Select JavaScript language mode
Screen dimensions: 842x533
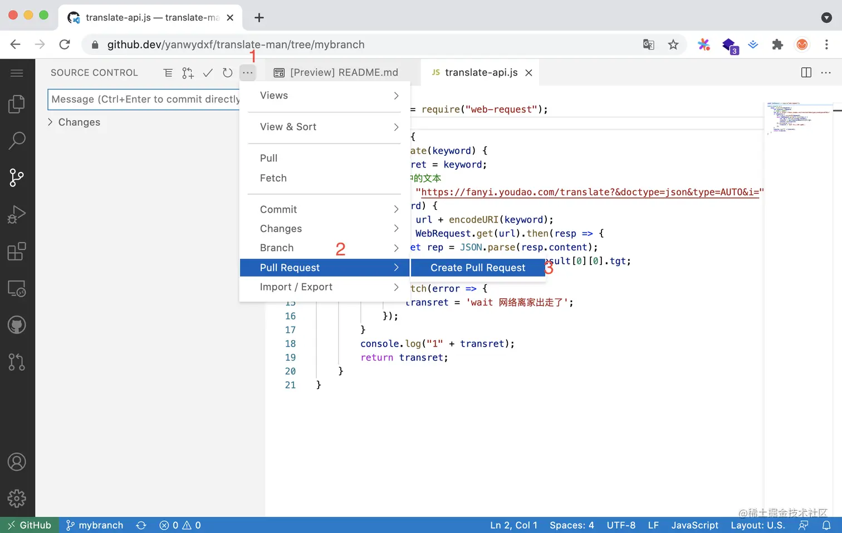694,525
